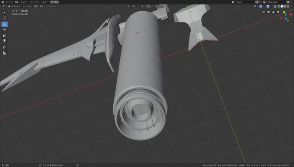Open the ビュー (View) header menu
Screen dimensions: 294x167
coord(29,6)
